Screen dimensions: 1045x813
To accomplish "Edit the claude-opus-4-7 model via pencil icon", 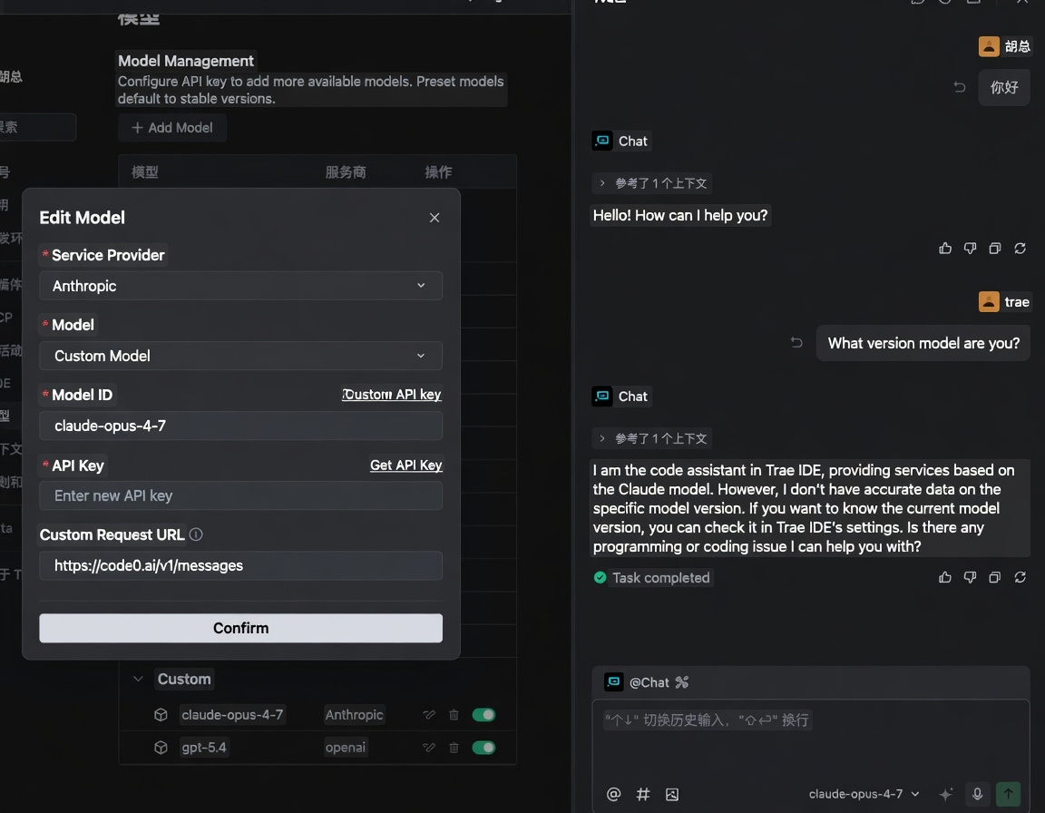I will click(429, 715).
